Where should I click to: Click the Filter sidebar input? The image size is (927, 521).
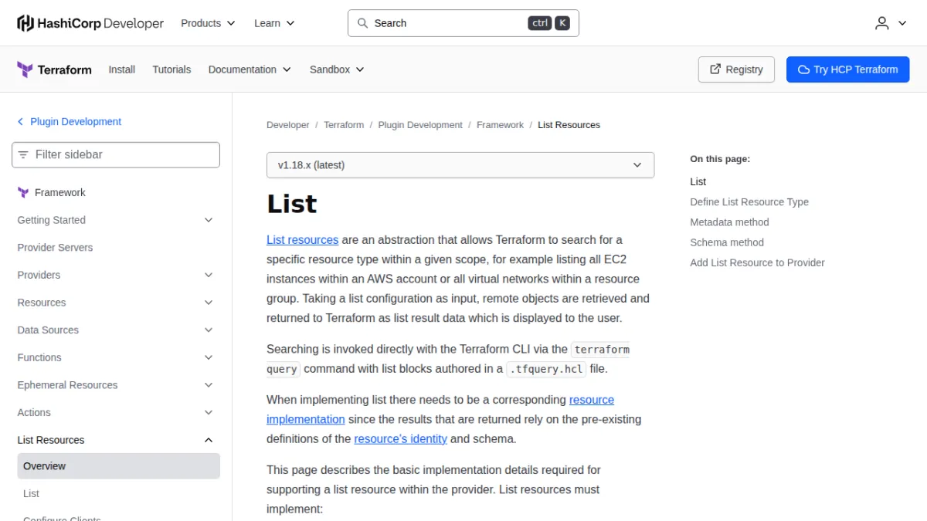tap(116, 154)
